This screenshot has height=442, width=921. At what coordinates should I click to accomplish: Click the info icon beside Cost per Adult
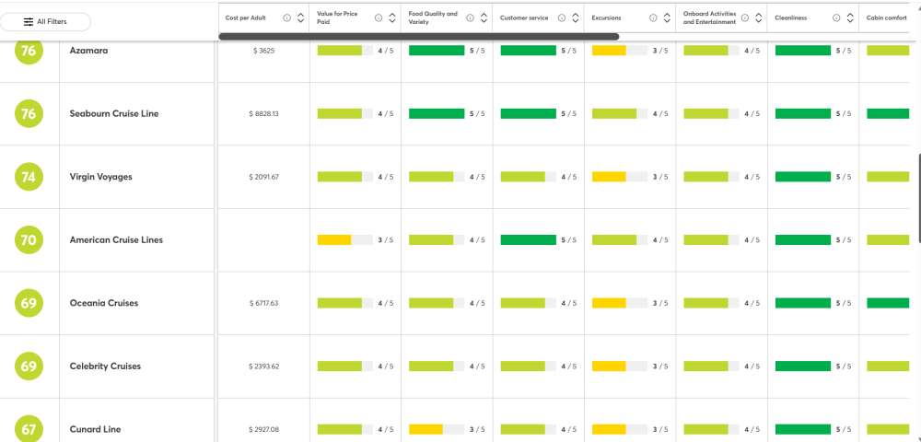(x=286, y=18)
